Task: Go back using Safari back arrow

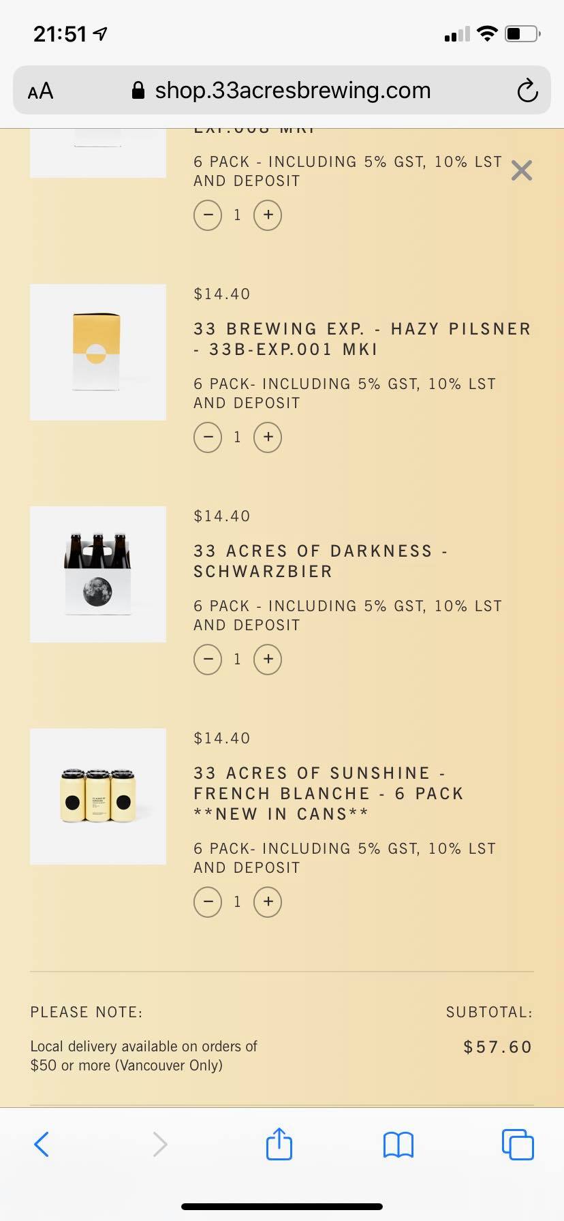Action: point(42,1144)
